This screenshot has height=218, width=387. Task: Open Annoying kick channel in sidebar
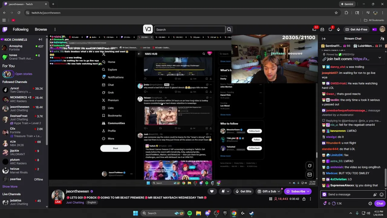[x=23, y=48]
